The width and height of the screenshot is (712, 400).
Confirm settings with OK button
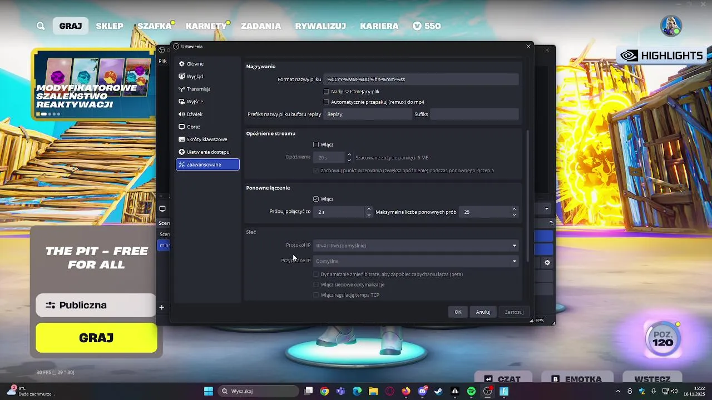458,312
